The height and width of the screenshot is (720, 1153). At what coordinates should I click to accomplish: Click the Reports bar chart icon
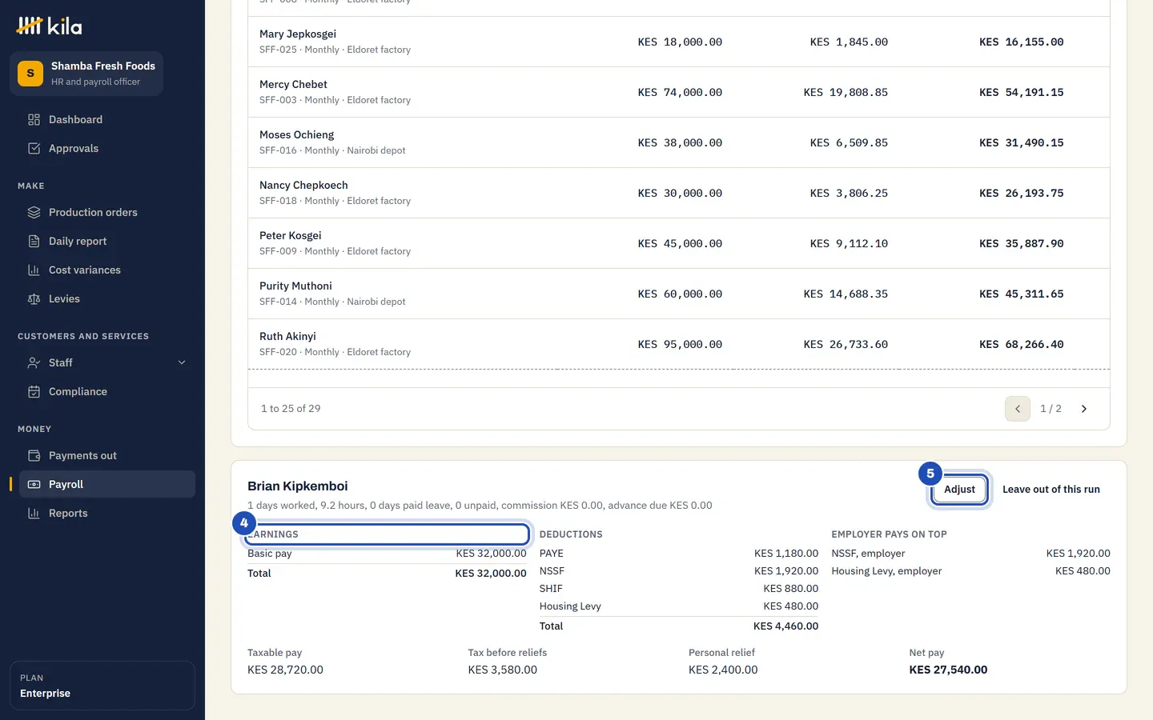[x=34, y=514]
